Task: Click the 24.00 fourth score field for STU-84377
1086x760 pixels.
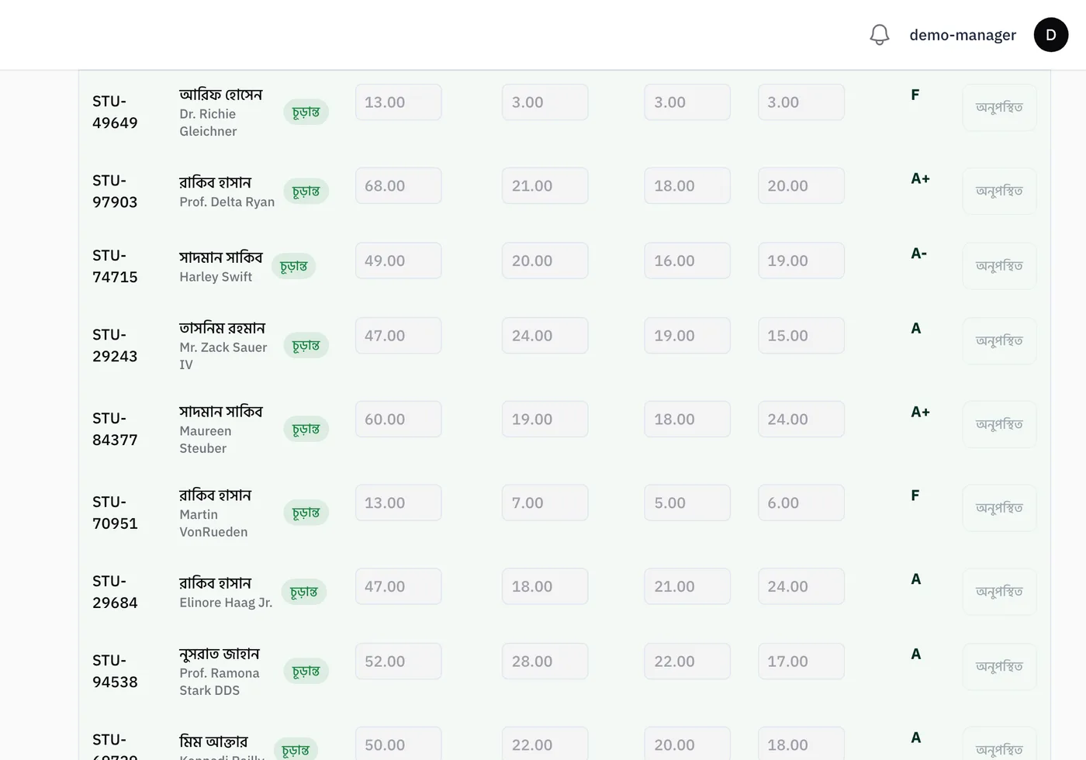Action: point(801,420)
